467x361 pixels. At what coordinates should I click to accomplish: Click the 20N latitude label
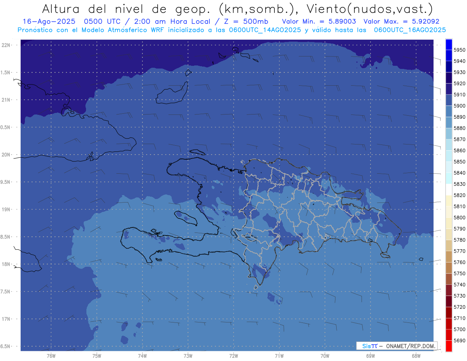(6, 155)
